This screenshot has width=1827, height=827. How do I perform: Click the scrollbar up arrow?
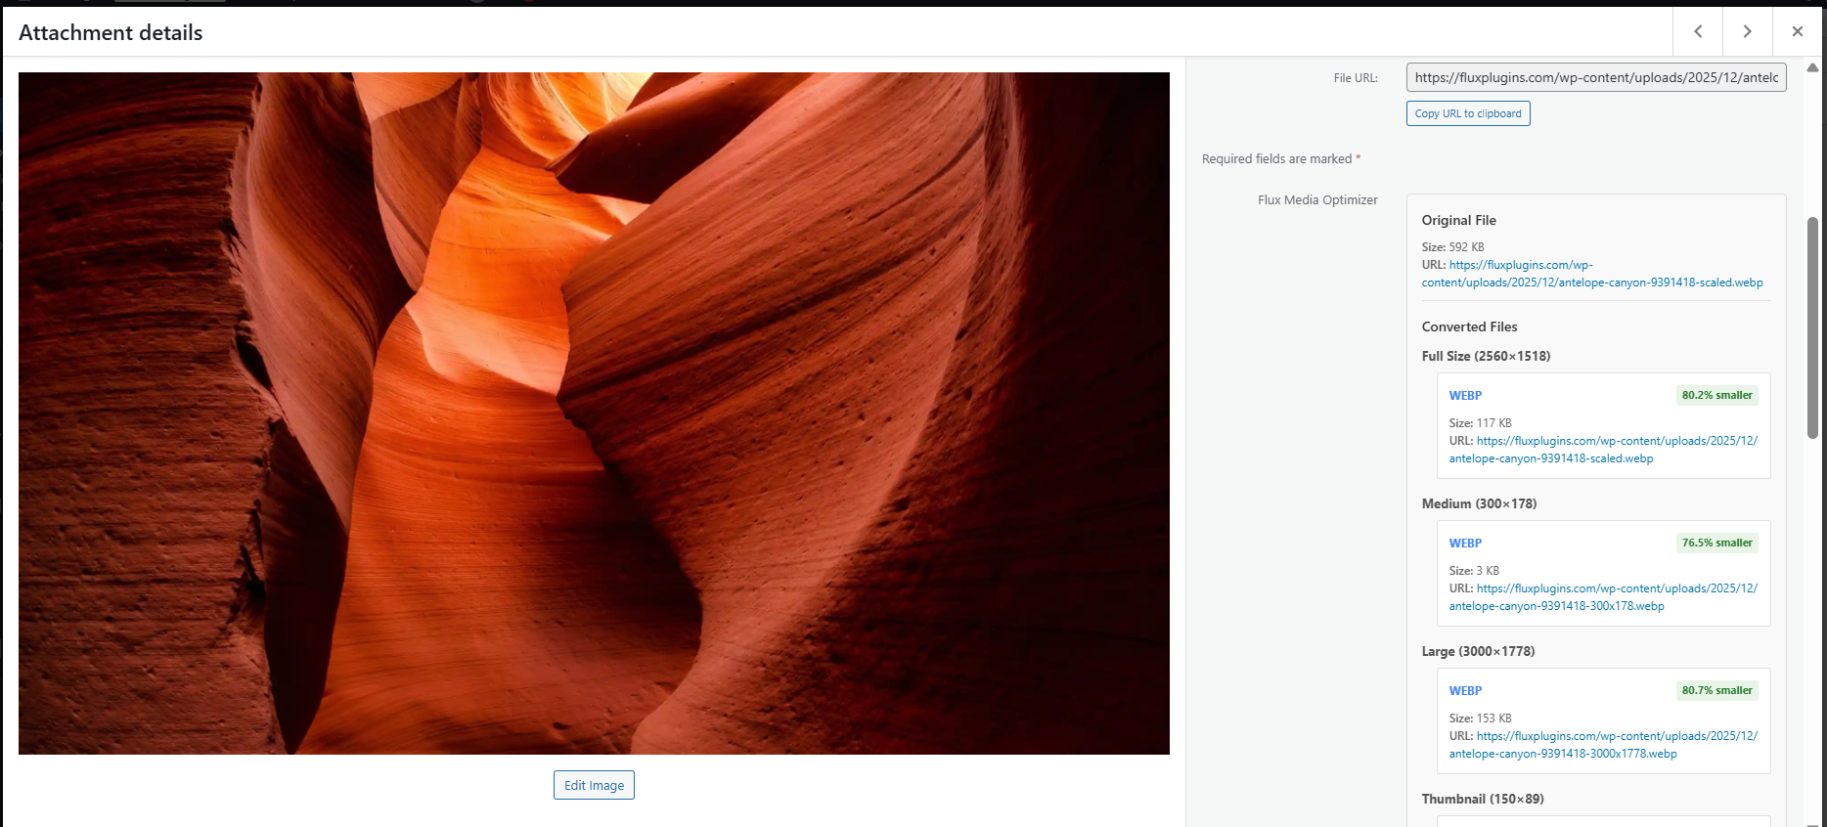[x=1812, y=67]
